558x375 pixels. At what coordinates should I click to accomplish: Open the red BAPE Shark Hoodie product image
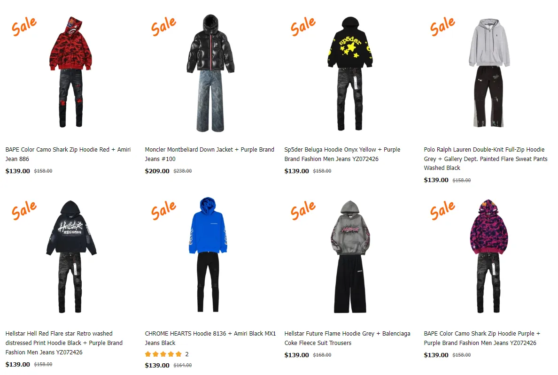point(70,71)
